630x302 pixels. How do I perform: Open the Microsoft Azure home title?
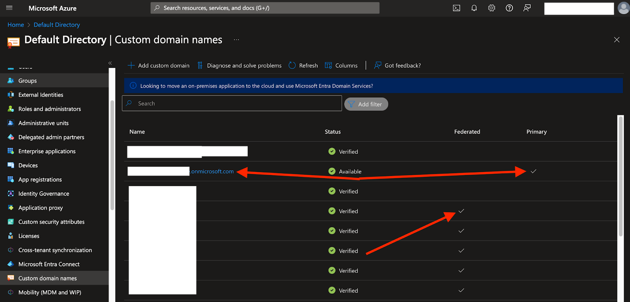[x=52, y=8]
